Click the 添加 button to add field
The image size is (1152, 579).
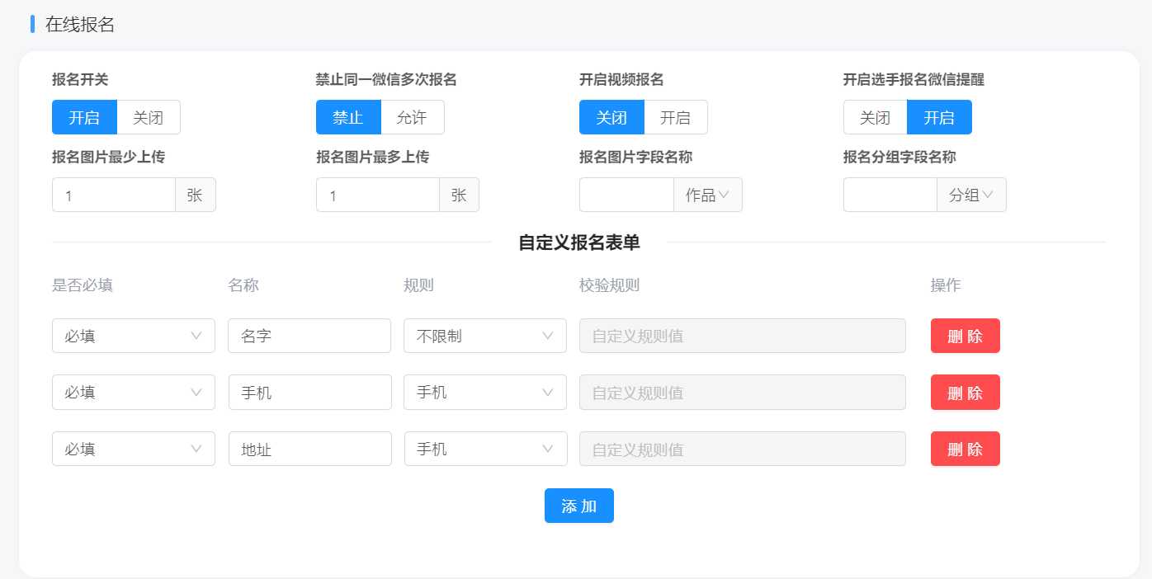[x=578, y=506]
